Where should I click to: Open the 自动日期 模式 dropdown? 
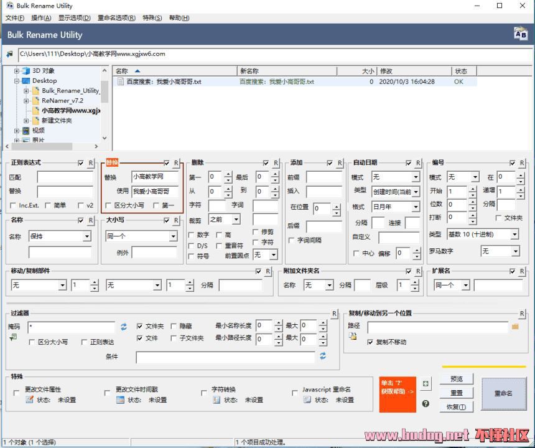tap(416, 177)
